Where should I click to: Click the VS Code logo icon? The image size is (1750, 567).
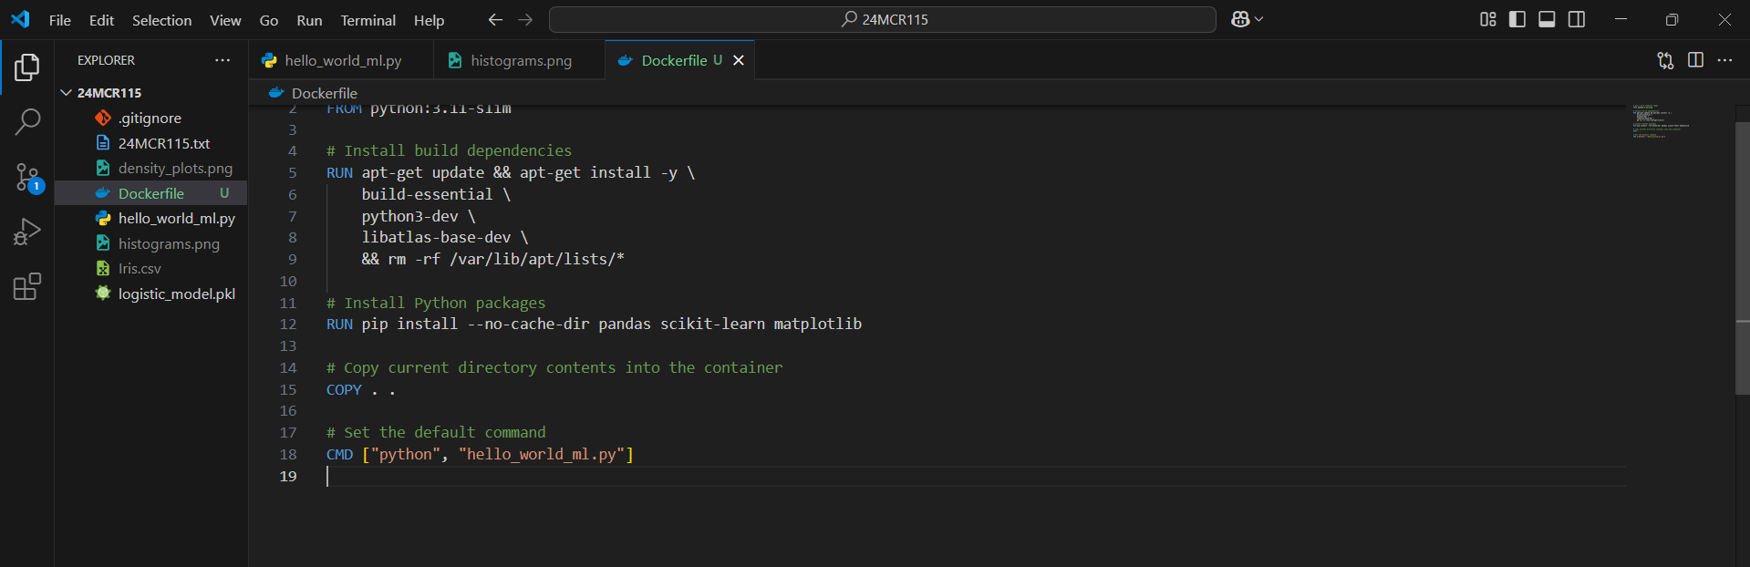(x=20, y=19)
